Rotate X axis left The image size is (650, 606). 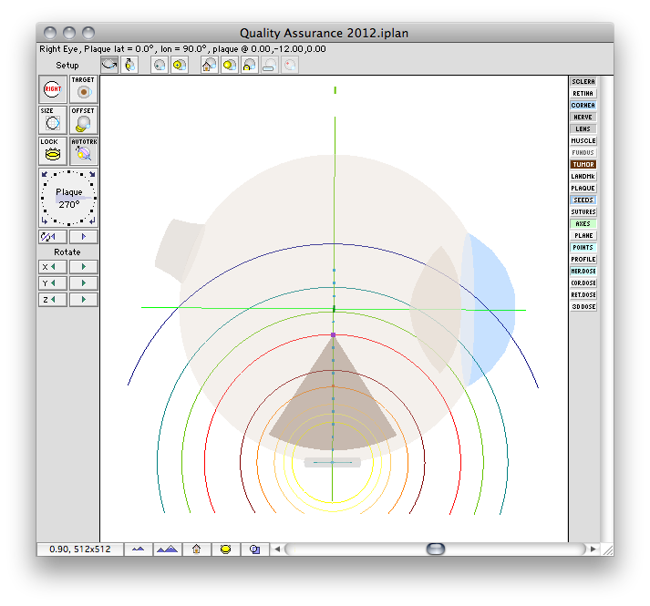(x=53, y=267)
